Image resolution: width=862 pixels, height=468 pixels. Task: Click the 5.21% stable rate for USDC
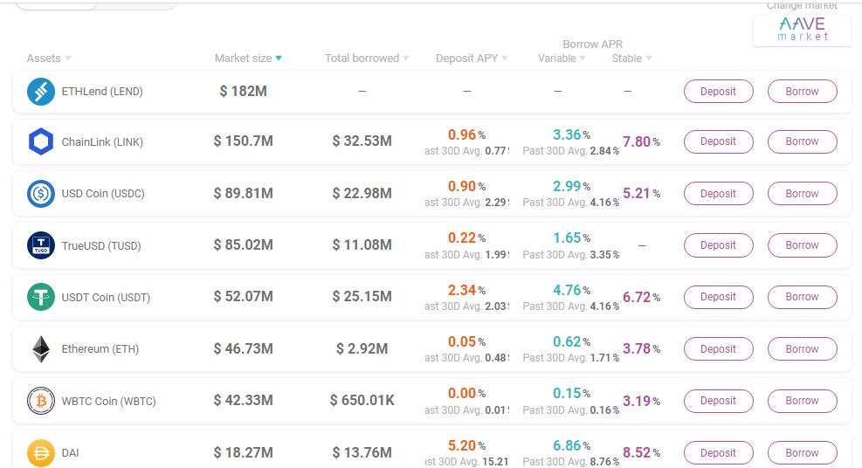(x=641, y=193)
